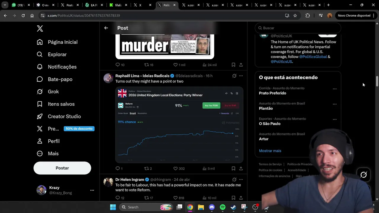
Task: Click the Buscar search field
Action: [x=298, y=28]
